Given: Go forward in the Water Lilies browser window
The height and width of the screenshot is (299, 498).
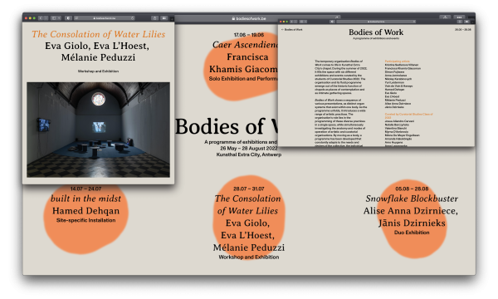Looking at the screenshot, I should [x=46, y=18].
